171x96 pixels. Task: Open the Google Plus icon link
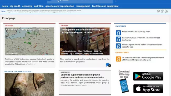coord(163,11)
